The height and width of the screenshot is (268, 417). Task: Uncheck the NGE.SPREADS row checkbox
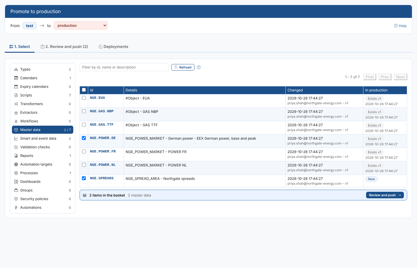click(x=84, y=178)
